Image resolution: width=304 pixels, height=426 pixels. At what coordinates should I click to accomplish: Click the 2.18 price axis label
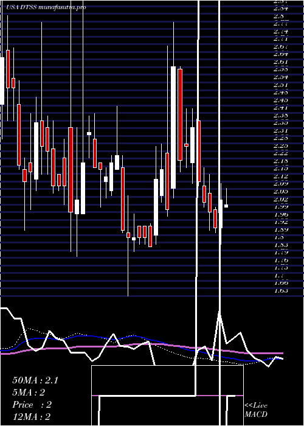tap(281, 161)
